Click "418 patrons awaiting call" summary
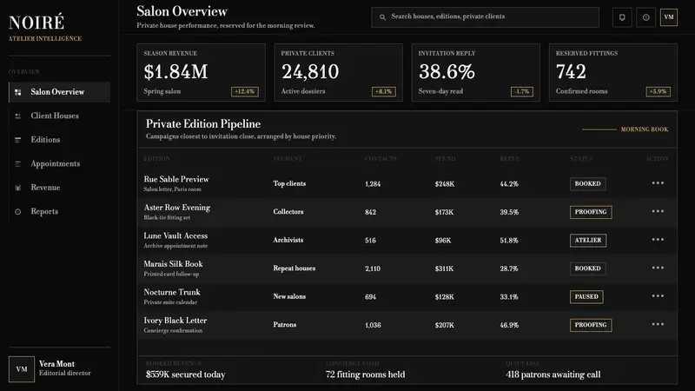 (x=553, y=374)
